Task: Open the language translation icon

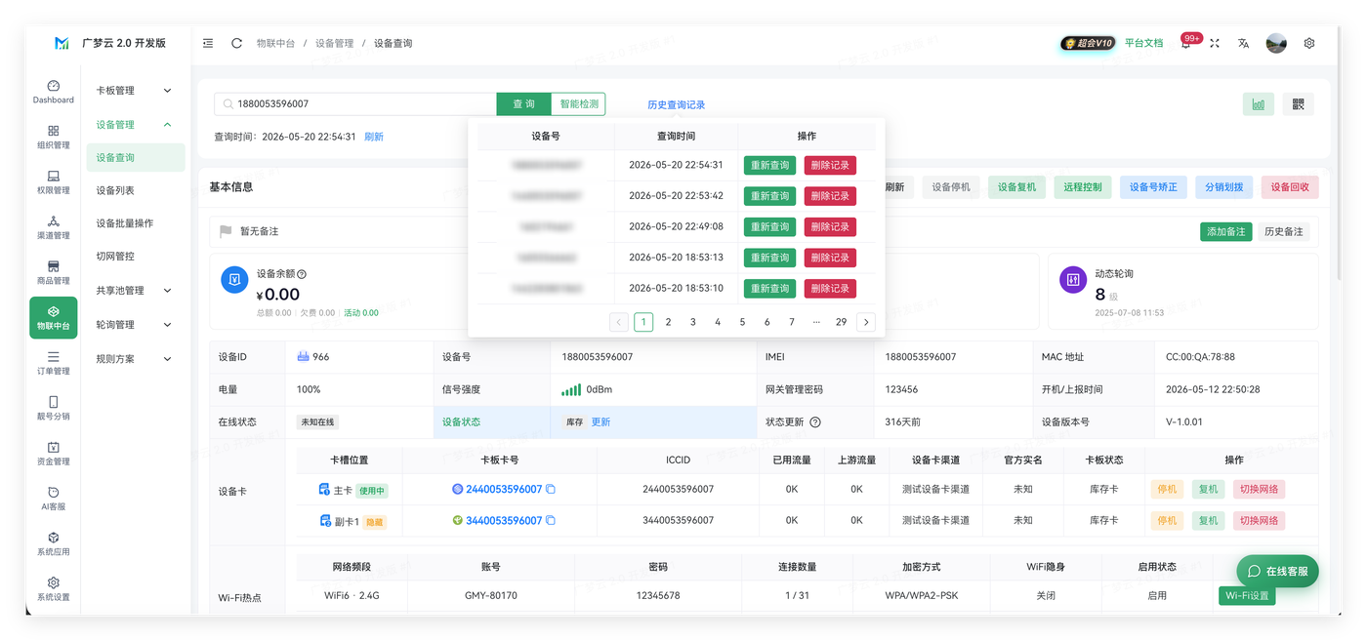Action: click(1243, 43)
